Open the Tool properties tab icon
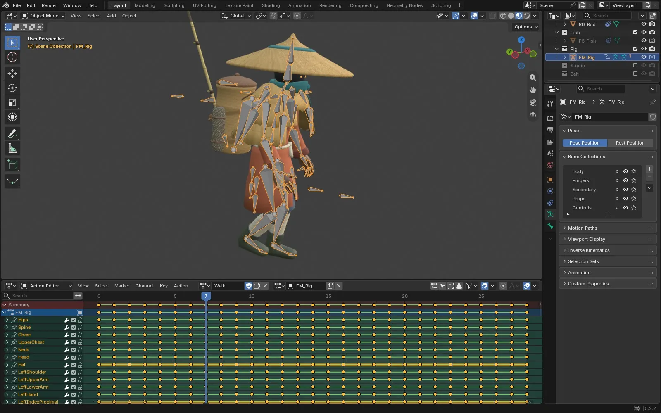 click(550, 104)
